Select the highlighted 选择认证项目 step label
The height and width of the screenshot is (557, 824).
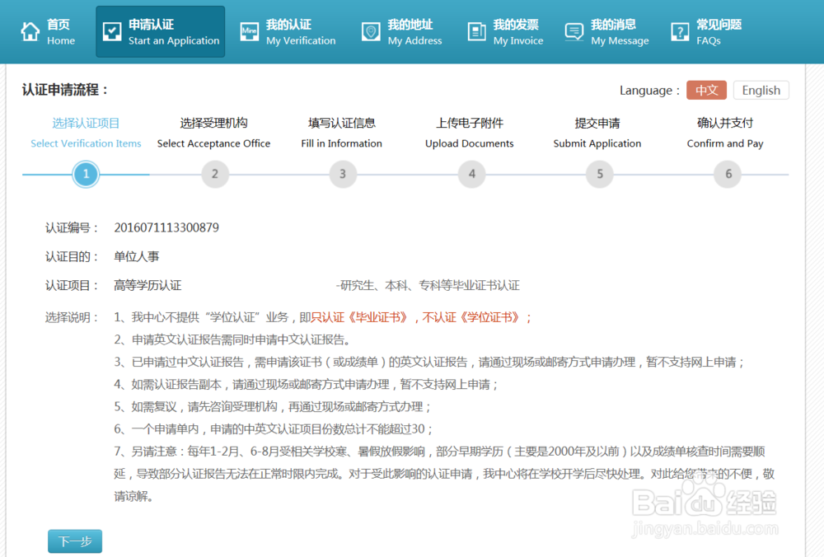click(86, 122)
